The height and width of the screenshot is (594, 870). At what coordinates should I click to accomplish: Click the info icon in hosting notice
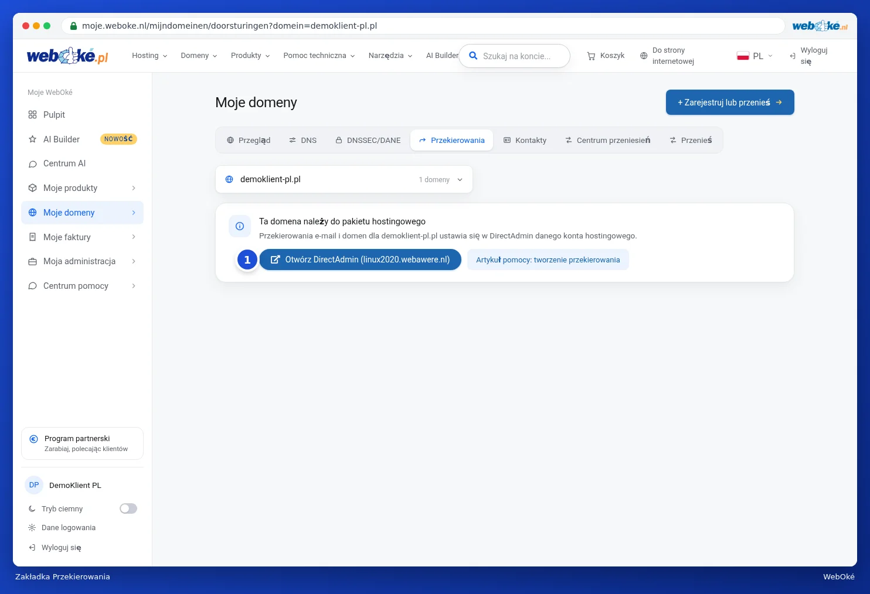click(240, 226)
